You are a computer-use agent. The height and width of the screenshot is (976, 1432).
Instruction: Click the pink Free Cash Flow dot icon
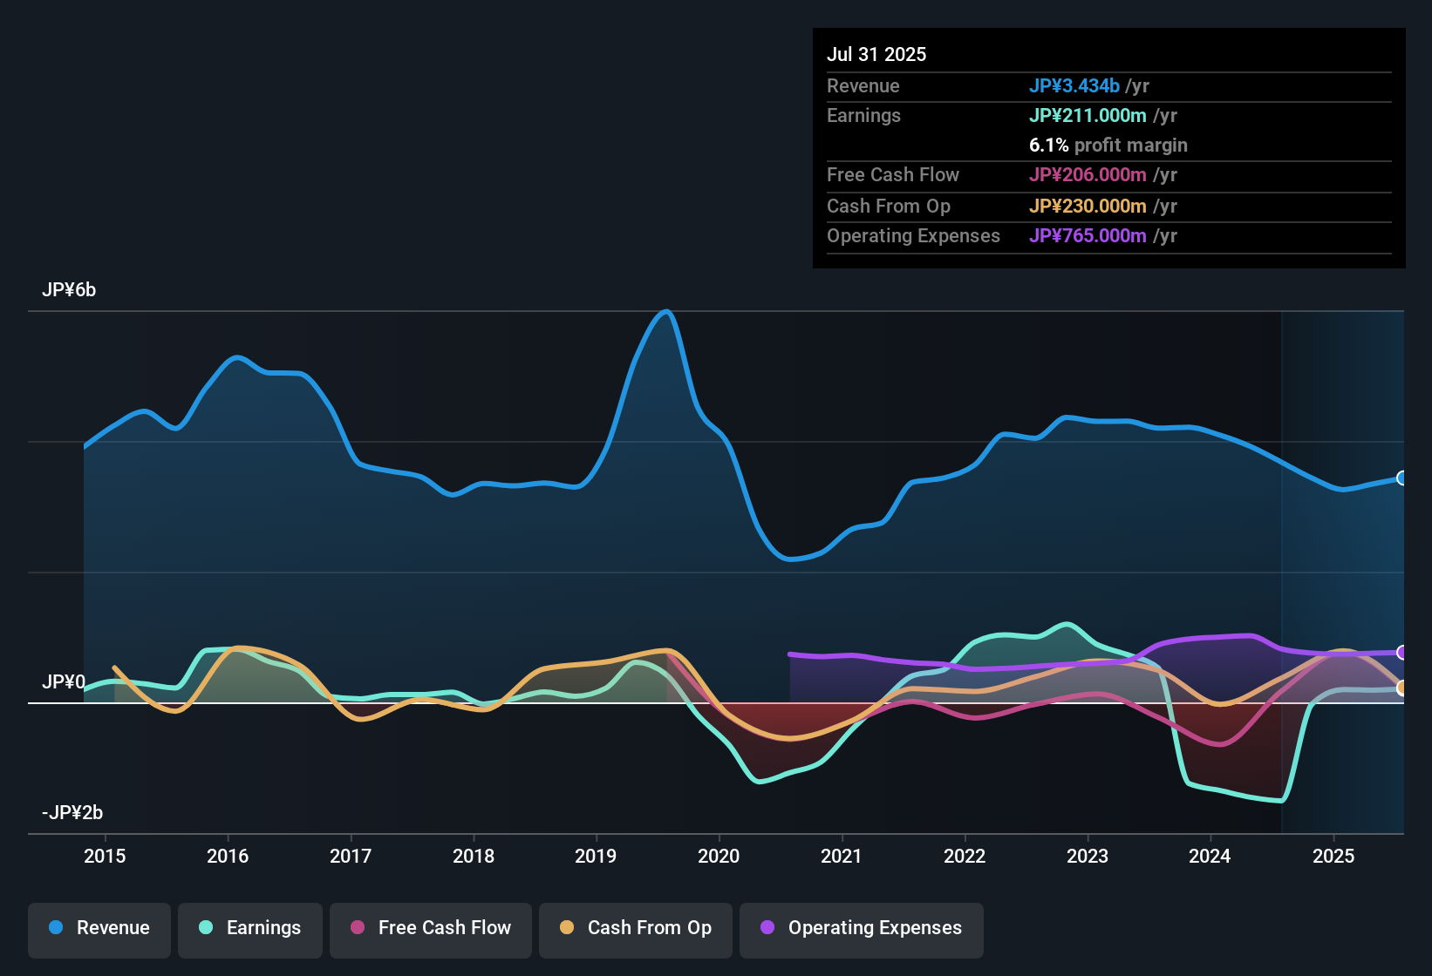pyautogui.click(x=356, y=928)
